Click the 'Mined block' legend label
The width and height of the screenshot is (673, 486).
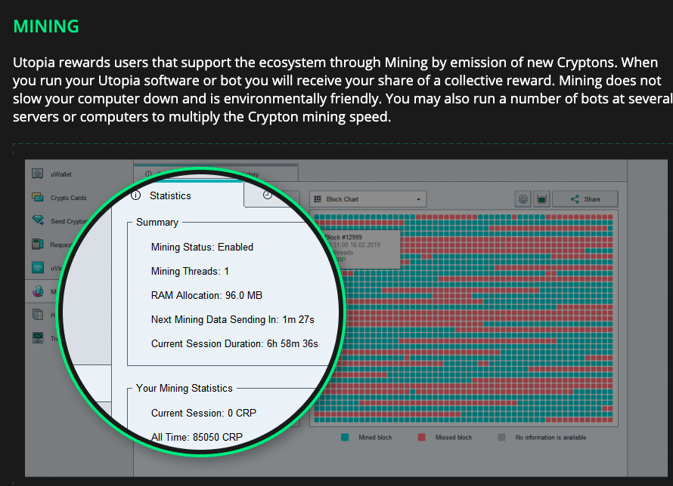pyautogui.click(x=375, y=437)
